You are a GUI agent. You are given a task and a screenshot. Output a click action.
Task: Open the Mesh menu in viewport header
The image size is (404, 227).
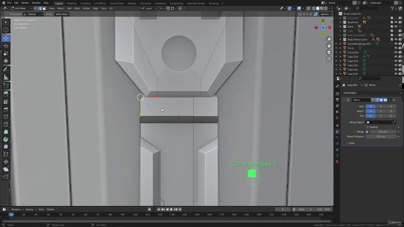click(77, 8)
